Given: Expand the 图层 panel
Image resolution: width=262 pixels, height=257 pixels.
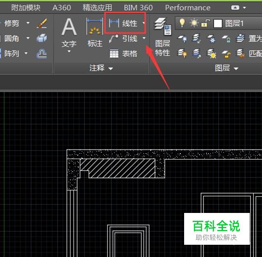Looking at the screenshot, I should [227, 68].
